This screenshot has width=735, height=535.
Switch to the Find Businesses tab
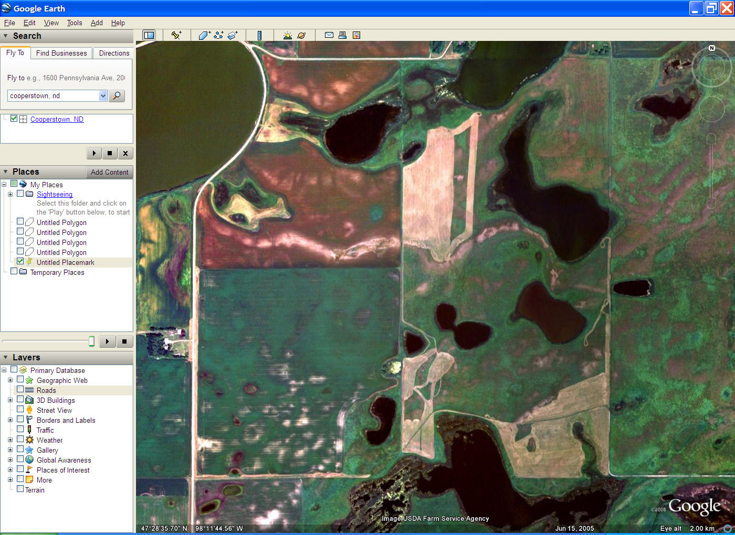[61, 53]
